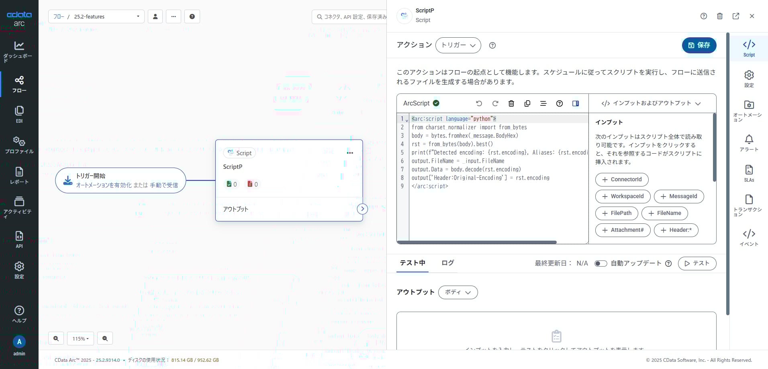Open the SLAs panel

[x=749, y=172]
